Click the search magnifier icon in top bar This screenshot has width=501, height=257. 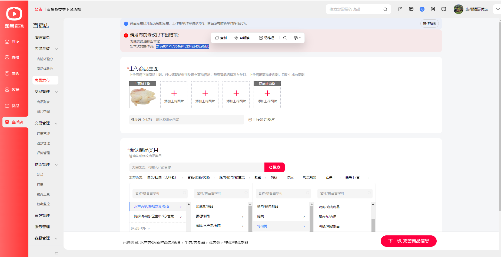point(385,9)
